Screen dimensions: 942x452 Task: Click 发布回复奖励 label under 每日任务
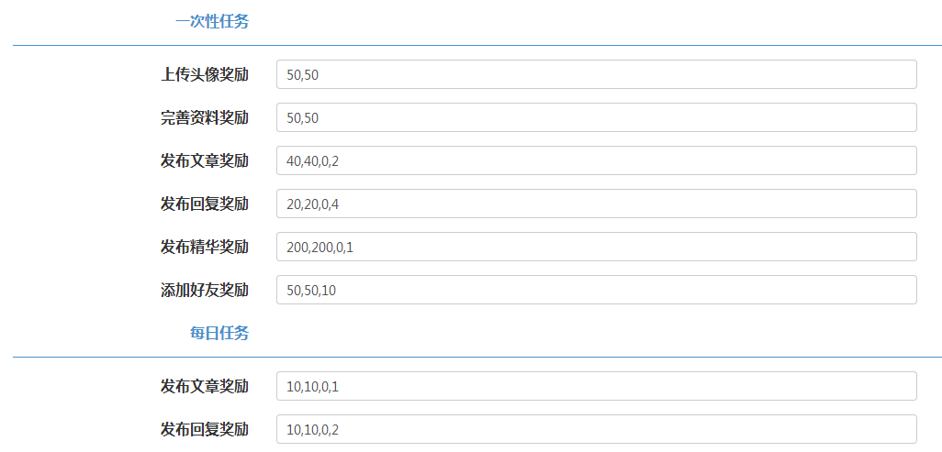[205, 429]
